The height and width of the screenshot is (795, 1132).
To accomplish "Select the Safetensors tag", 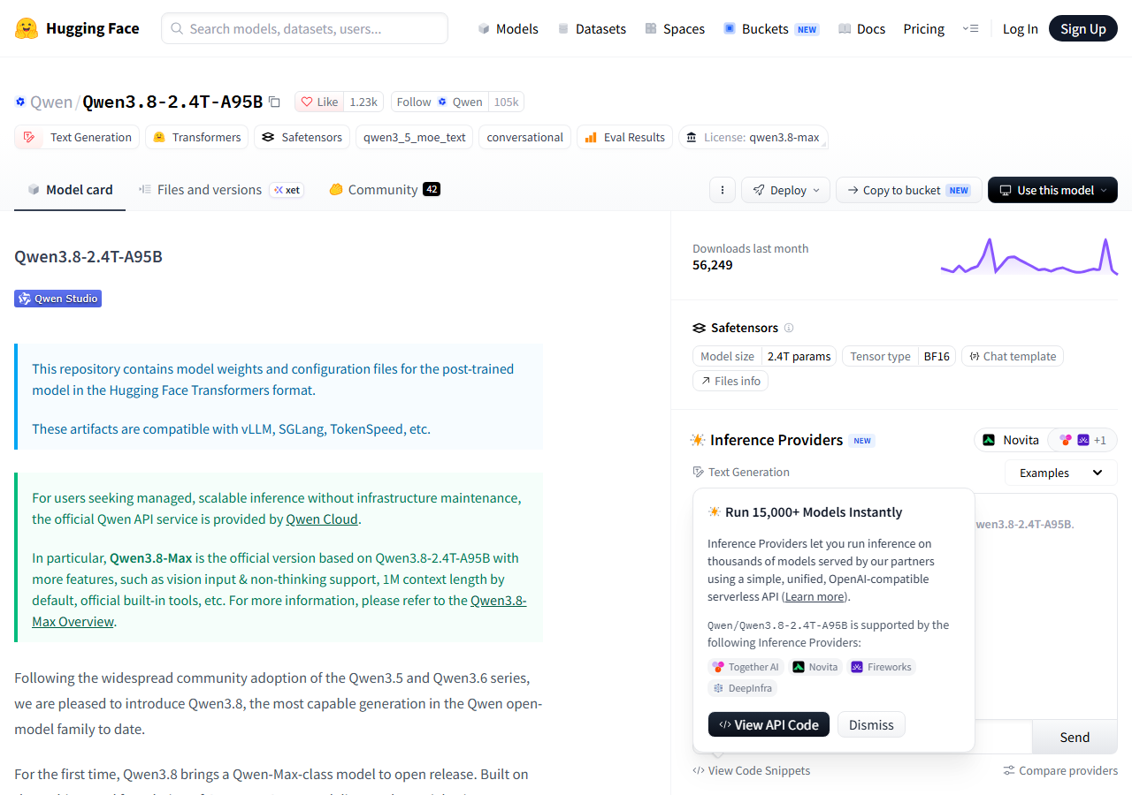I will click(302, 137).
